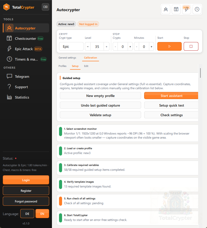
Task: Click Register button
Action: pos(26,191)
